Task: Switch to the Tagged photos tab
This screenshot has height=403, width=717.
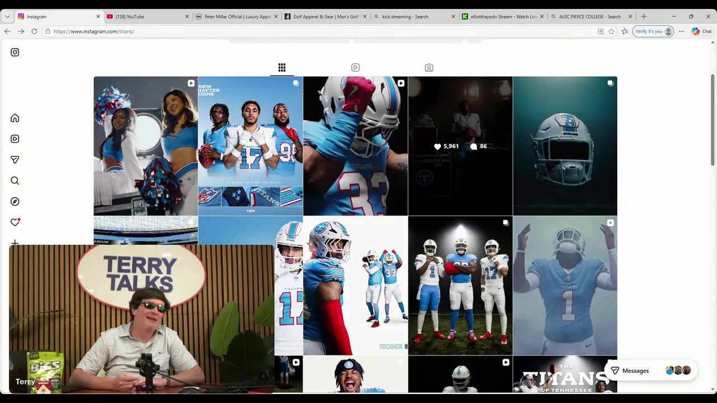Action: tap(429, 68)
